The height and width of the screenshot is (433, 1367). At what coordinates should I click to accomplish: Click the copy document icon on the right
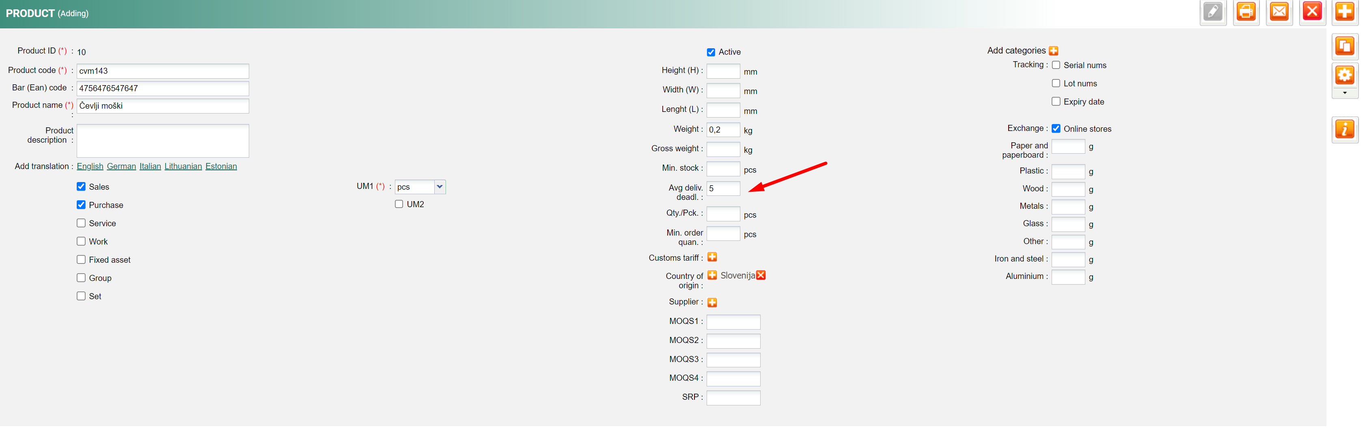1345,46
